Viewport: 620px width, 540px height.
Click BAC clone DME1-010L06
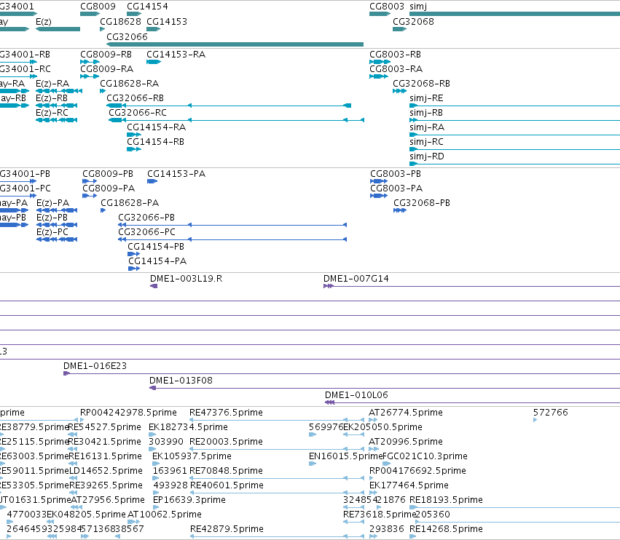point(473,402)
